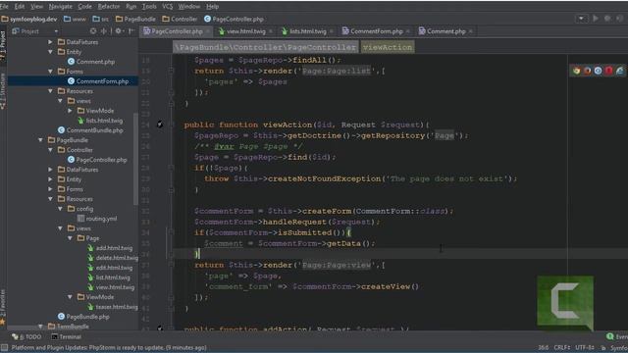Open the Tools menu
The width and height of the screenshot is (628, 353).
tap(149, 7)
